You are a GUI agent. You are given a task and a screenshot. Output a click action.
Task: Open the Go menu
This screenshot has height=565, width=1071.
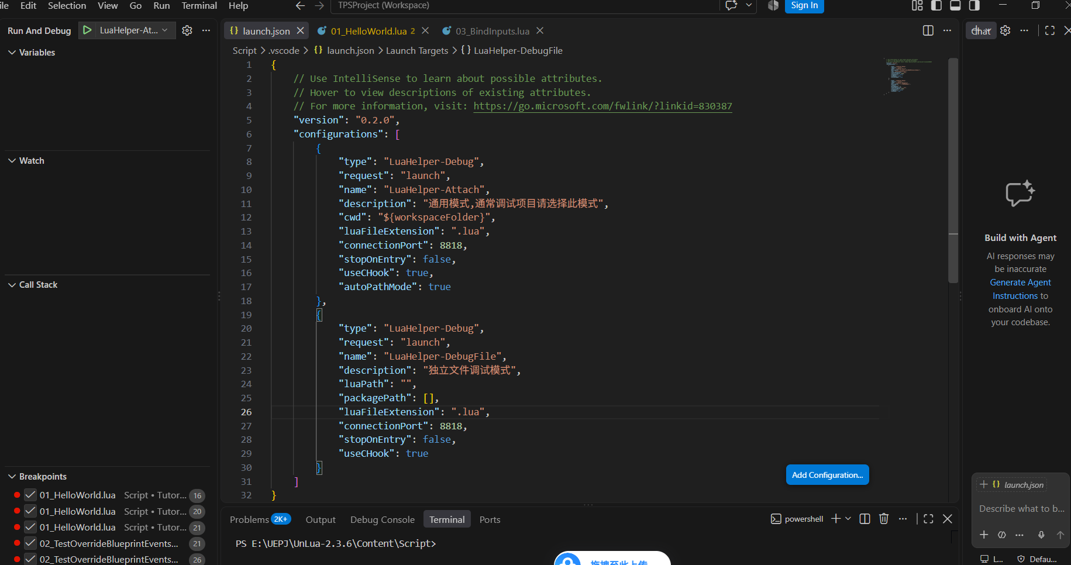pyautogui.click(x=136, y=6)
